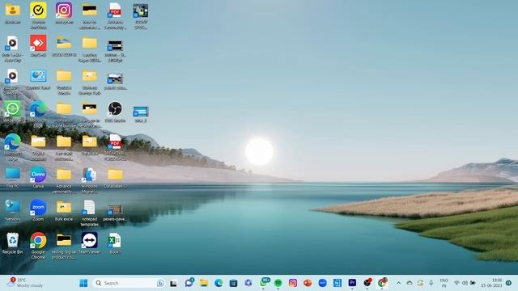Select the Book1 Excel file
The image size is (518, 291).
point(115,241)
